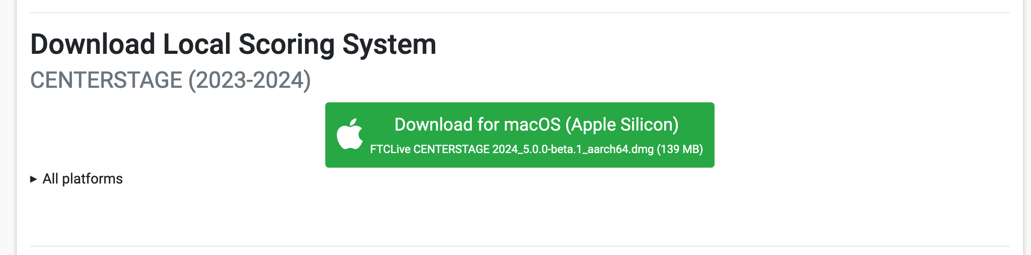Screen dimensions: 1031x255
Task: Click the FTCLive CENTERSTAGE dmg filename text
Action: (512, 149)
